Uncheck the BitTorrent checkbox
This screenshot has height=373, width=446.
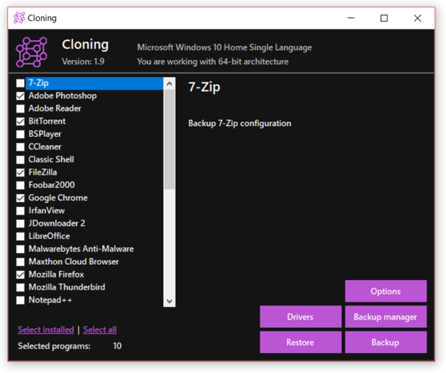[x=20, y=121]
